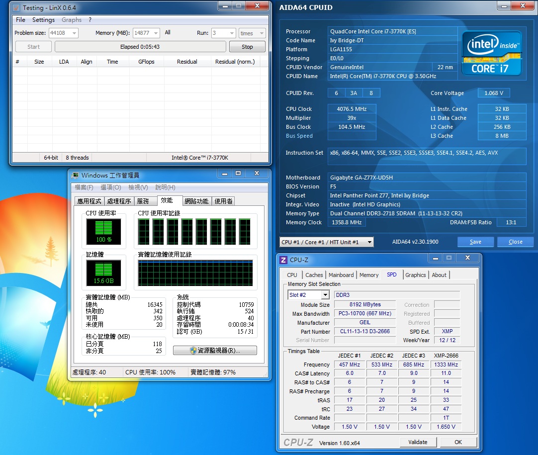Click the physical memory usage history graph
Image resolution: width=538 pixels, height=455 pixels.
195,273
